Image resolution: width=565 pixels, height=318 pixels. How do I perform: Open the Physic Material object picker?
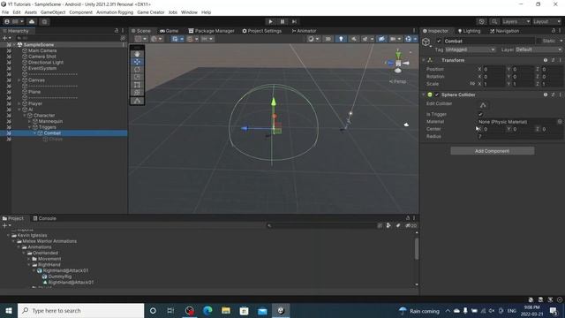coord(560,122)
